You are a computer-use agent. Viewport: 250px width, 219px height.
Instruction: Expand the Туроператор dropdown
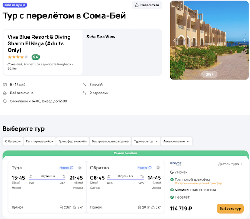[x=145, y=141]
